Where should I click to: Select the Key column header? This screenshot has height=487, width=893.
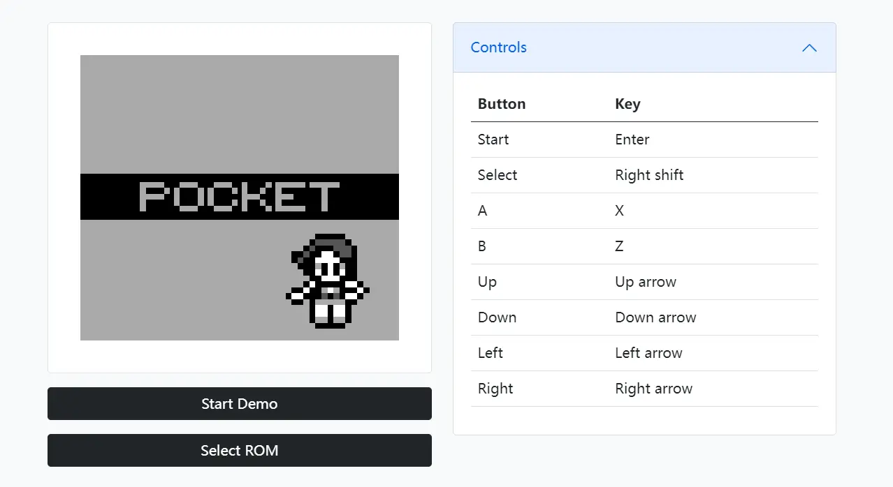(x=627, y=104)
